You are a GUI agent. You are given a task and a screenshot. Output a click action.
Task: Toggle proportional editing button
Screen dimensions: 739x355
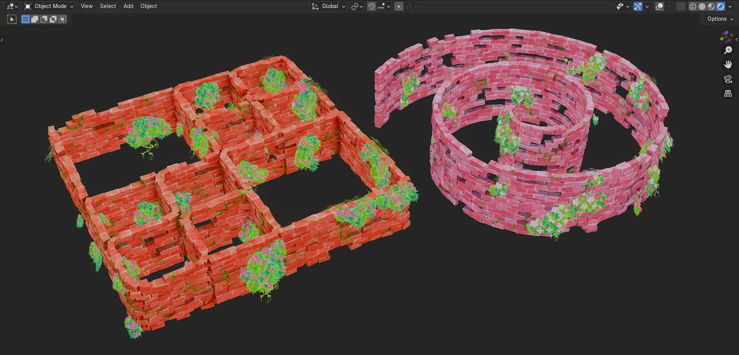click(399, 6)
